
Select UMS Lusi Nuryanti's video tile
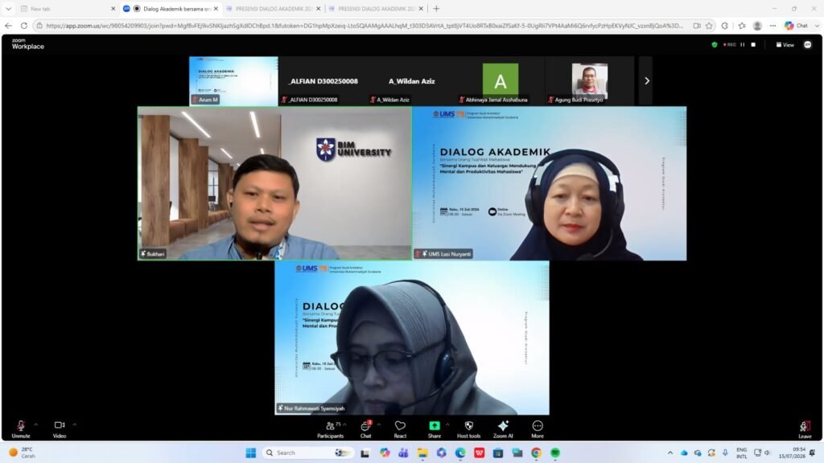(549, 183)
